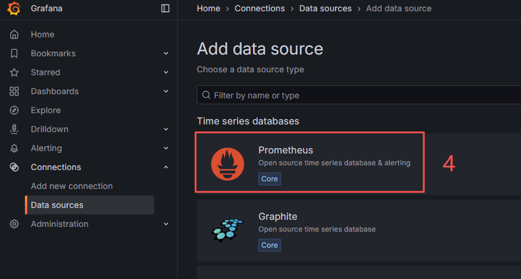Screen dimensions: 521x279
Task: Select the Graphite data source title
Action: click(x=278, y=217)
